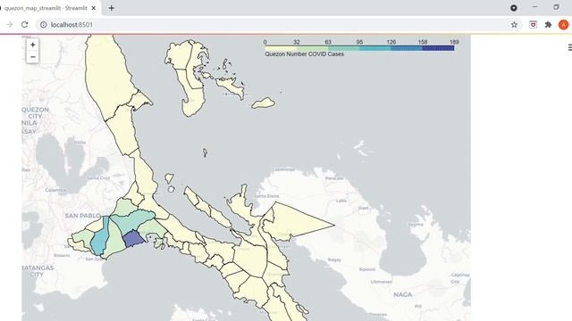
Task: Open the orange profile avatar
Action: 563,25
